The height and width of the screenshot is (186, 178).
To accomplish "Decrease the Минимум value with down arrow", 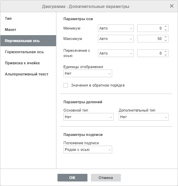I will [166, 30].
